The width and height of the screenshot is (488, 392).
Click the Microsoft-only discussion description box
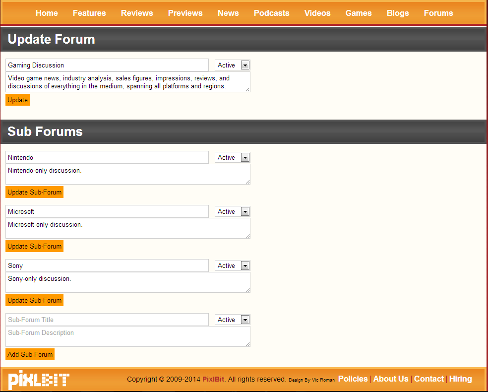[128, 228]
